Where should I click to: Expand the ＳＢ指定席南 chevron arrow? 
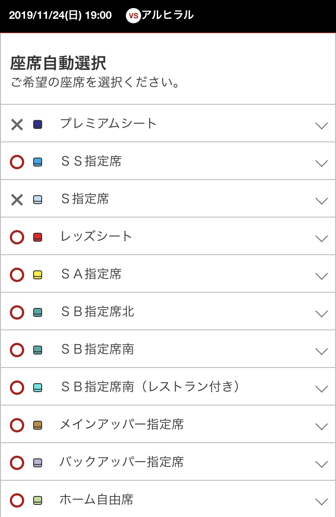point(322,351)
